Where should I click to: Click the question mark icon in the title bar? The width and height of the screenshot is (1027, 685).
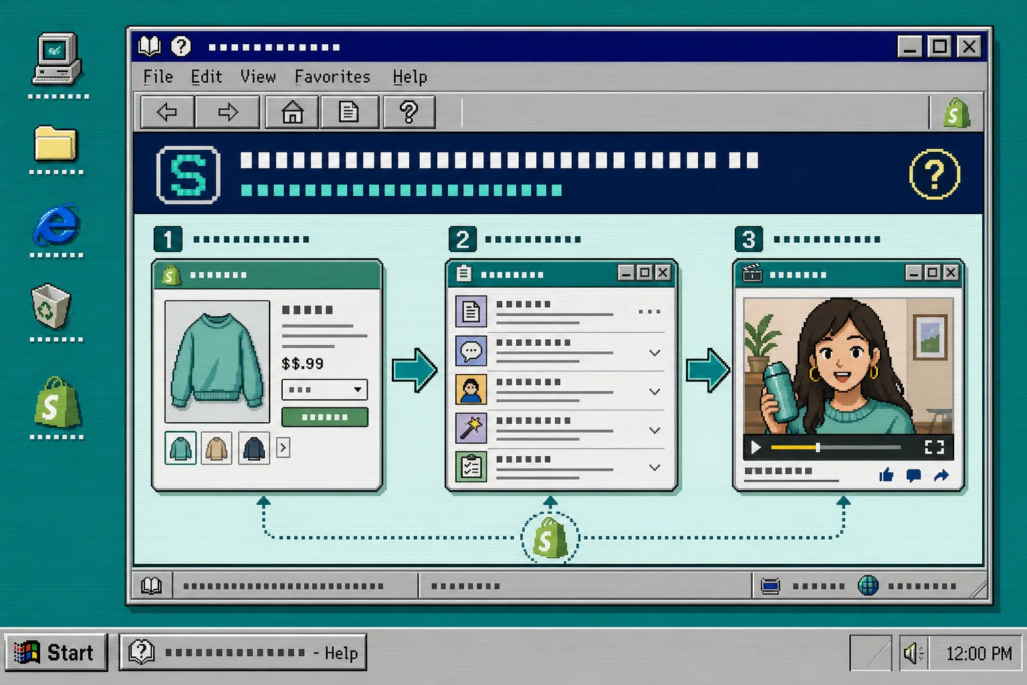(181, 46)
